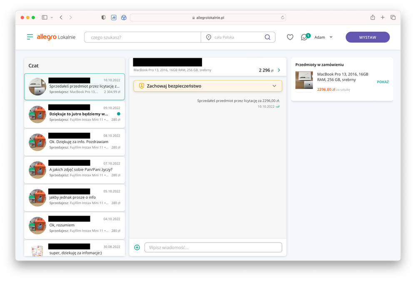416x281 pixels.
Task: Click the 'Sprzedałeś przedmiot przez licytację za 2296,00 zł.' message
Action: click(239, 101)
